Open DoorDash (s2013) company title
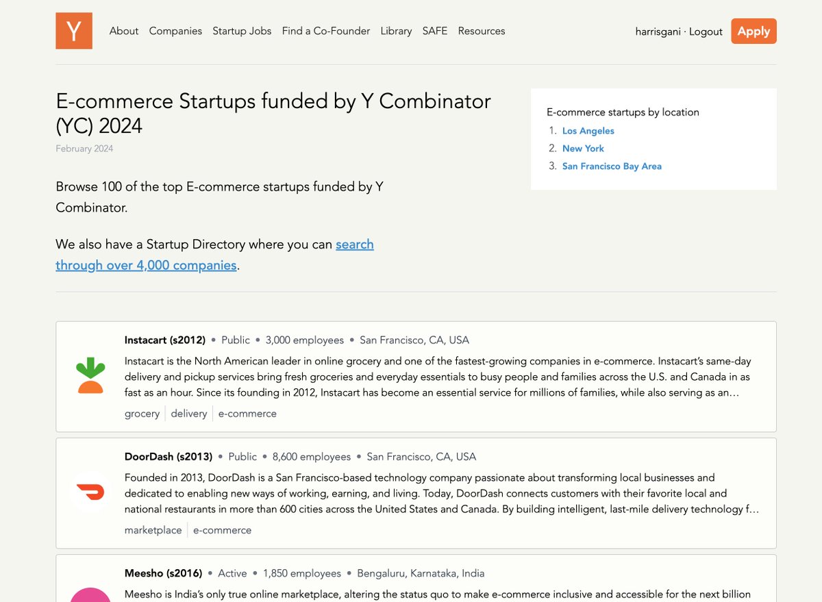 tap(169, 457)
